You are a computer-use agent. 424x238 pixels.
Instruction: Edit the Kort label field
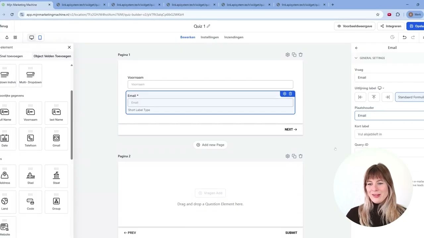pyautogui.click(x=389, y=134)
